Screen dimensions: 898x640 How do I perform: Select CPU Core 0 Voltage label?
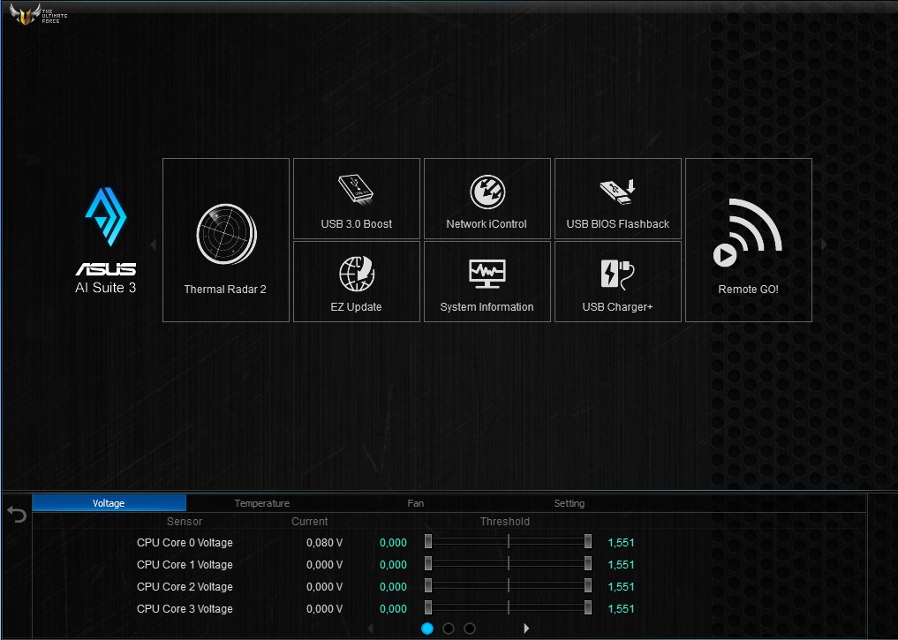click(x=185, y=543)
